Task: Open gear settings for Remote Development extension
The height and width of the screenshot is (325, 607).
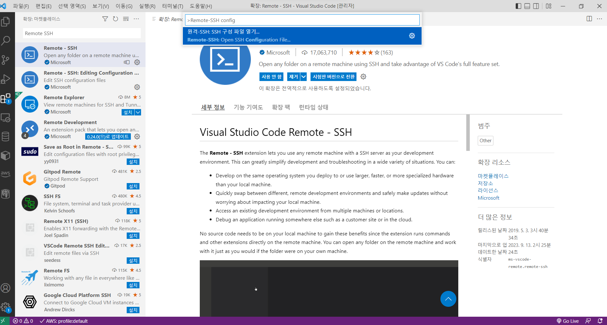Action: click(137, 137)
